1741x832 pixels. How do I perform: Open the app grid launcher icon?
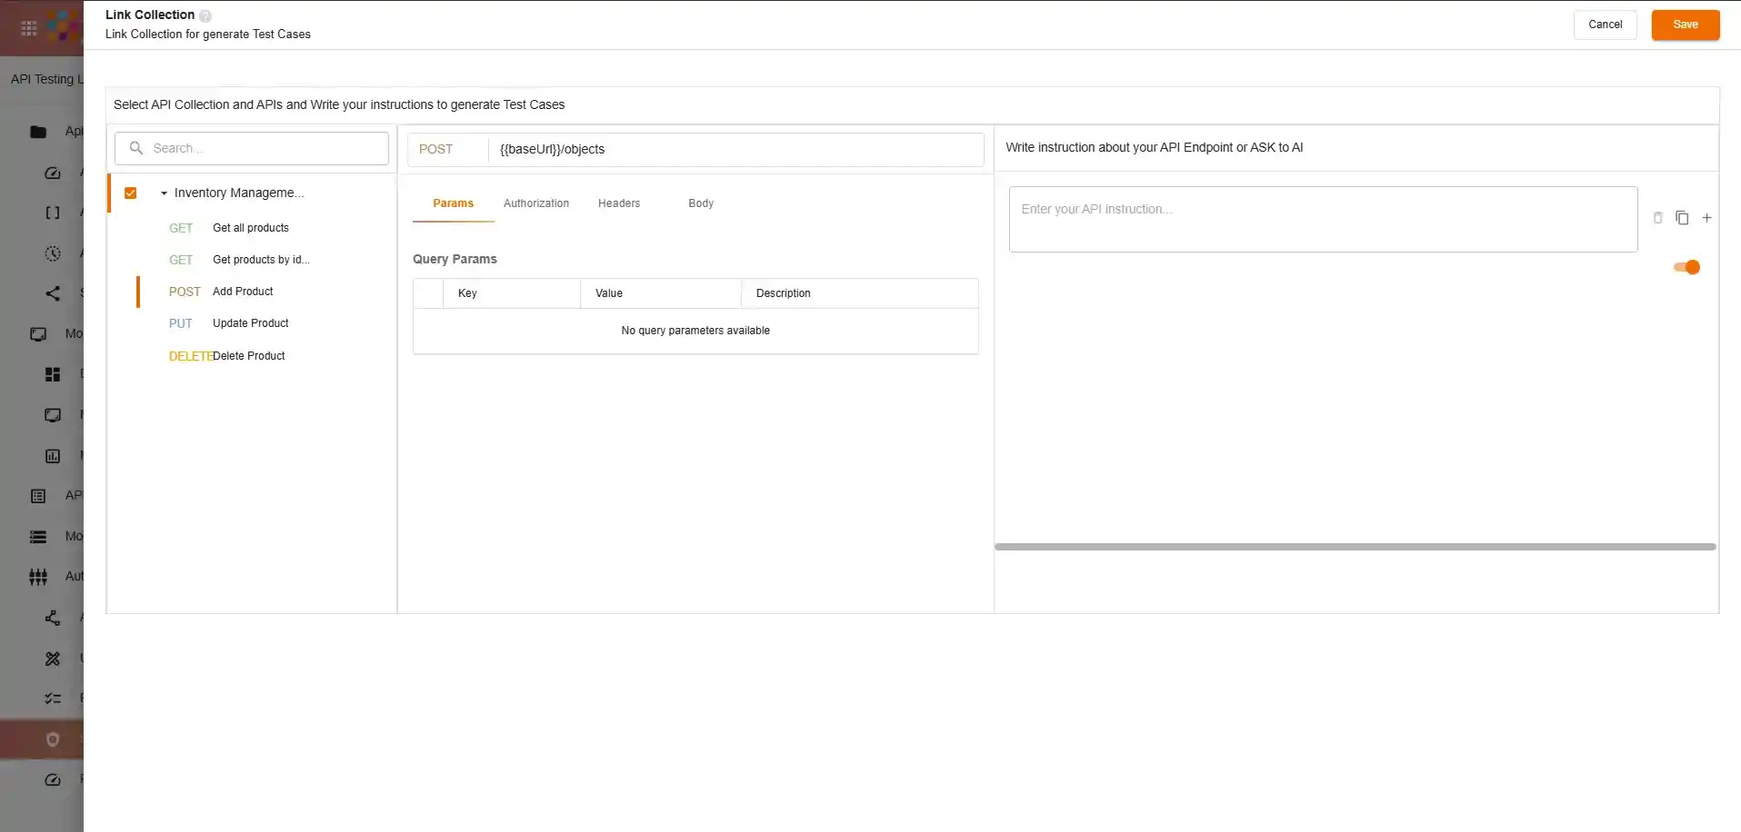29,28
